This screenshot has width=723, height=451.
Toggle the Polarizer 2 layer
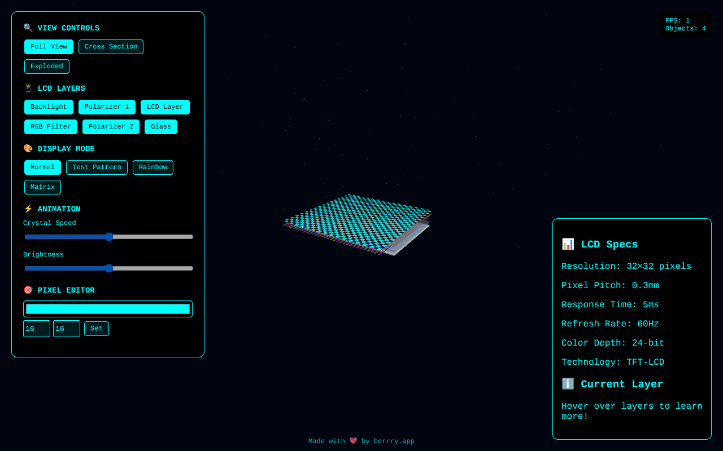(111, 127)
